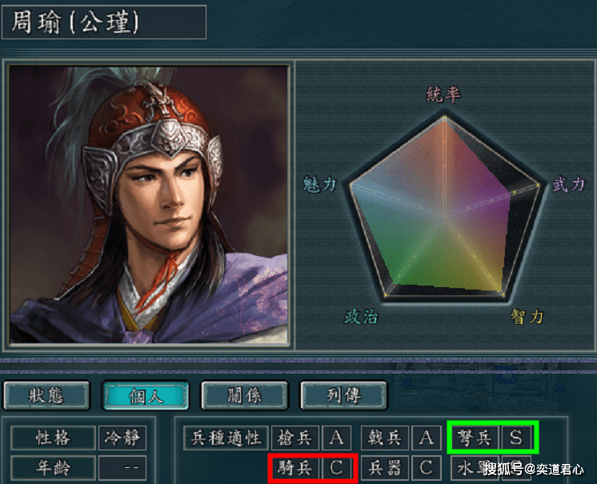Click the 智力 stat label
The image size is (597, 484).
(x=527, y=317)
